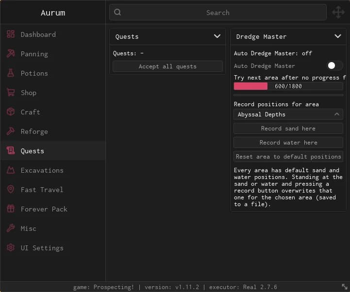The height and width of the screenshot is (292, 350).
Task: Open the Dashboard grid icon
Action: point(11,34)
